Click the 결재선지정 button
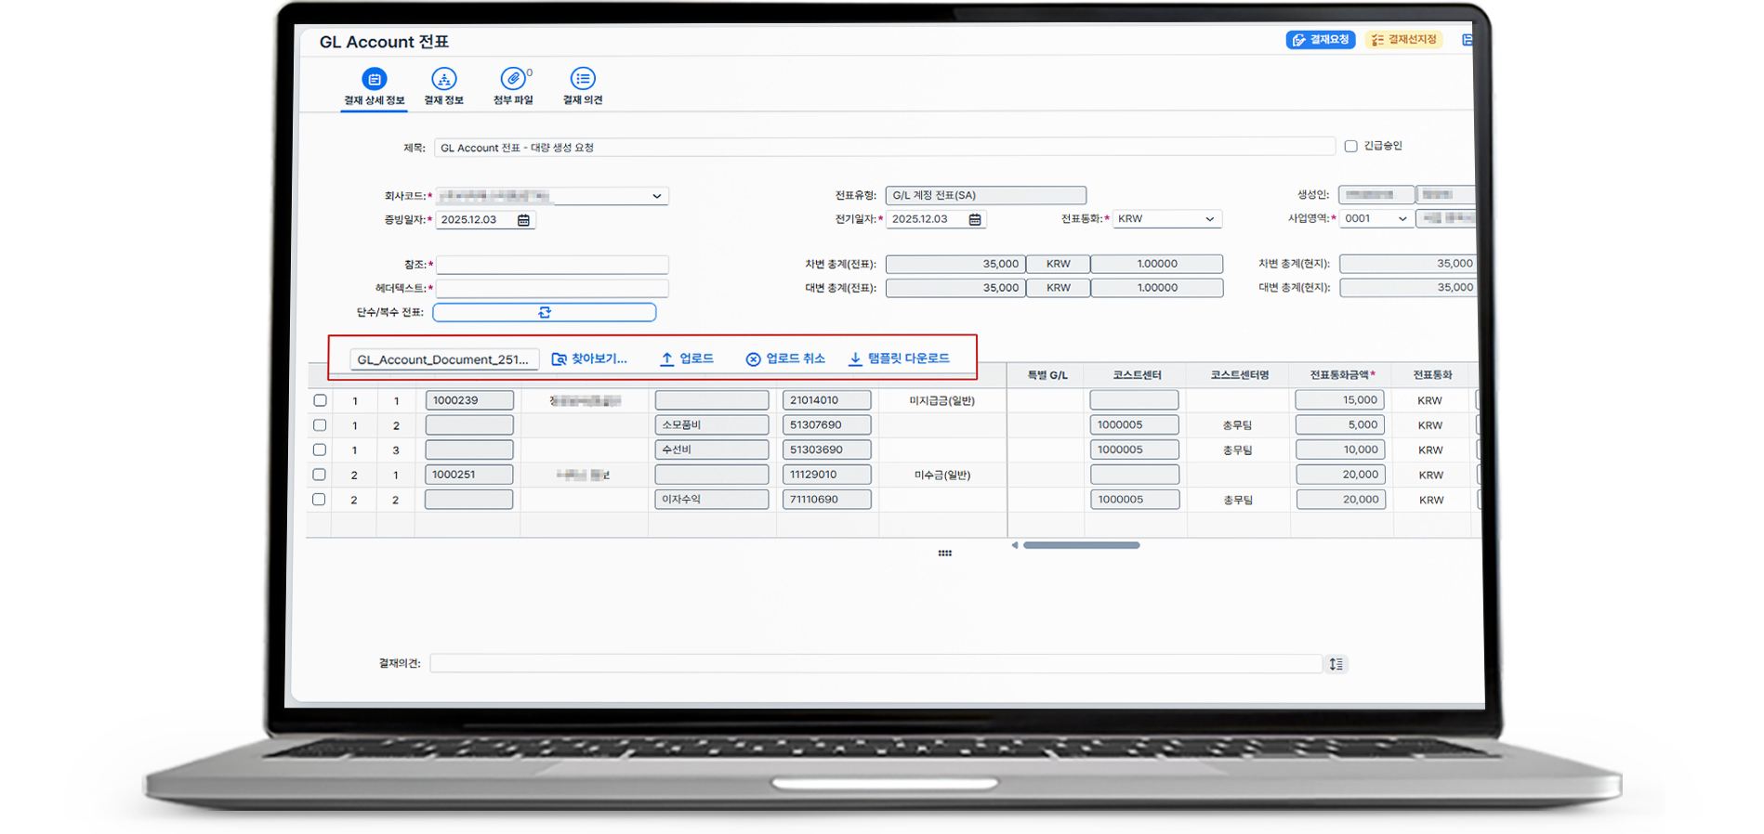 pyautogui.click(x=1403, y=40)
